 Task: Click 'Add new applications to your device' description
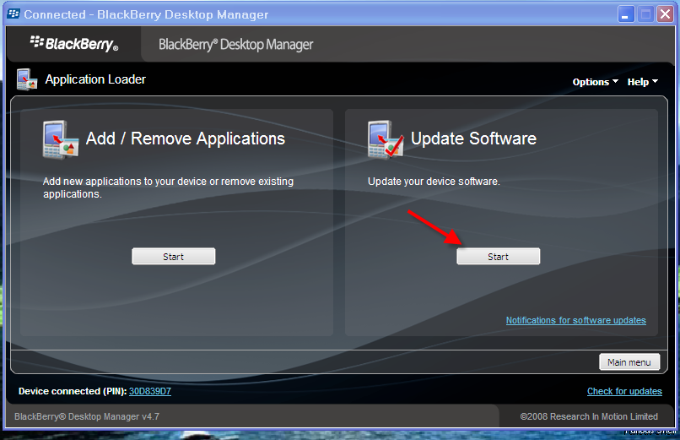(168, 187)
